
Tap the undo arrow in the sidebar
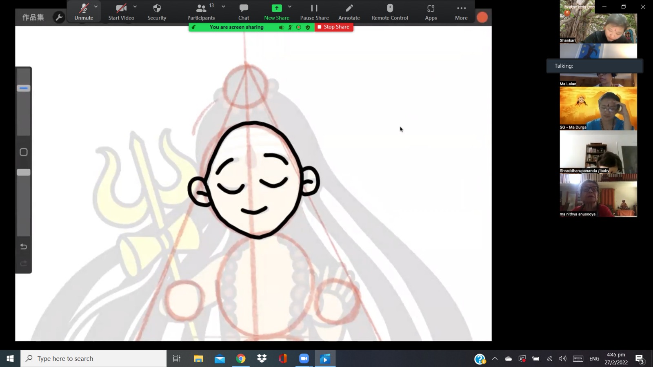(x=24, y=246)
